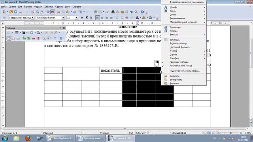Open the Файл menu

4,7
